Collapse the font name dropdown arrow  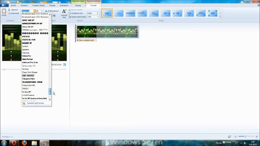[35, 11]
